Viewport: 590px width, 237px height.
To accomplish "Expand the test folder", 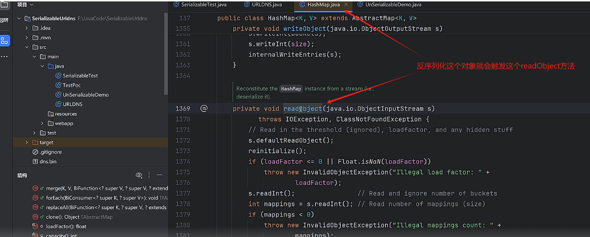I will (35, 132).
